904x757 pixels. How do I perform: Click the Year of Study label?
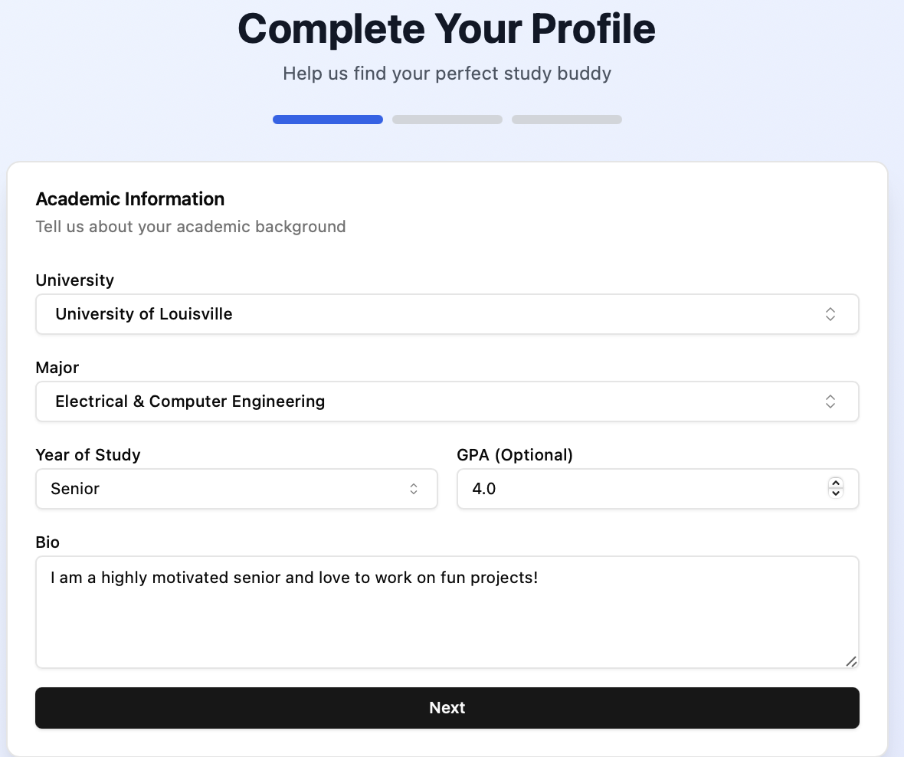(88, 455)
